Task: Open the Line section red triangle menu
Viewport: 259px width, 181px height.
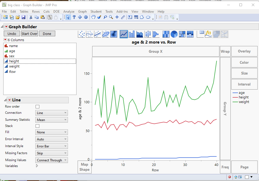Action: pos(10,100)
